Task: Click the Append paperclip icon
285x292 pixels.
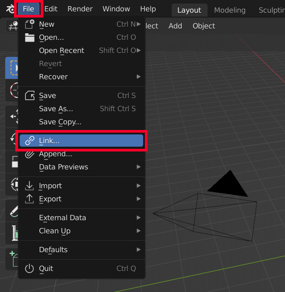Action: [x=29, y=154]
